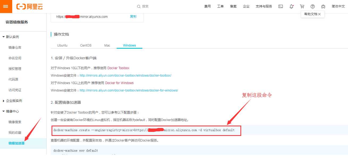
Task: Go to console home icon
Action: point(323,6)
